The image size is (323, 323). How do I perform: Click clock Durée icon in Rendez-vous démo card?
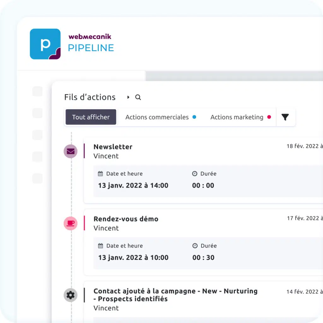(195, 246)
